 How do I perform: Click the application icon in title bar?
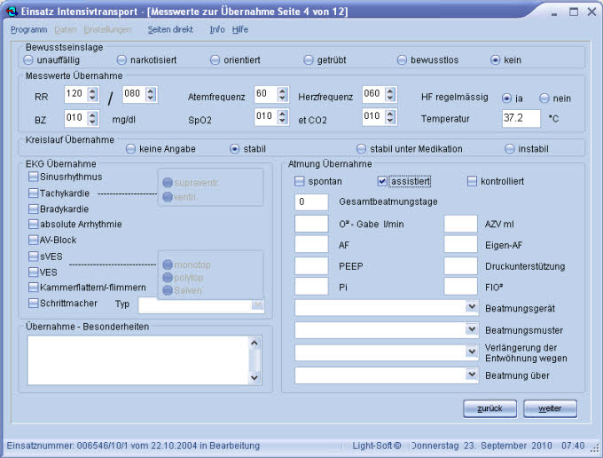[x=12, y=12]
